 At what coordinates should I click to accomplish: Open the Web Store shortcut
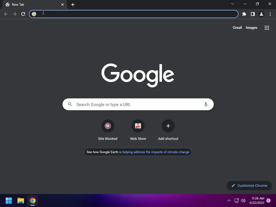pos(138,130)
